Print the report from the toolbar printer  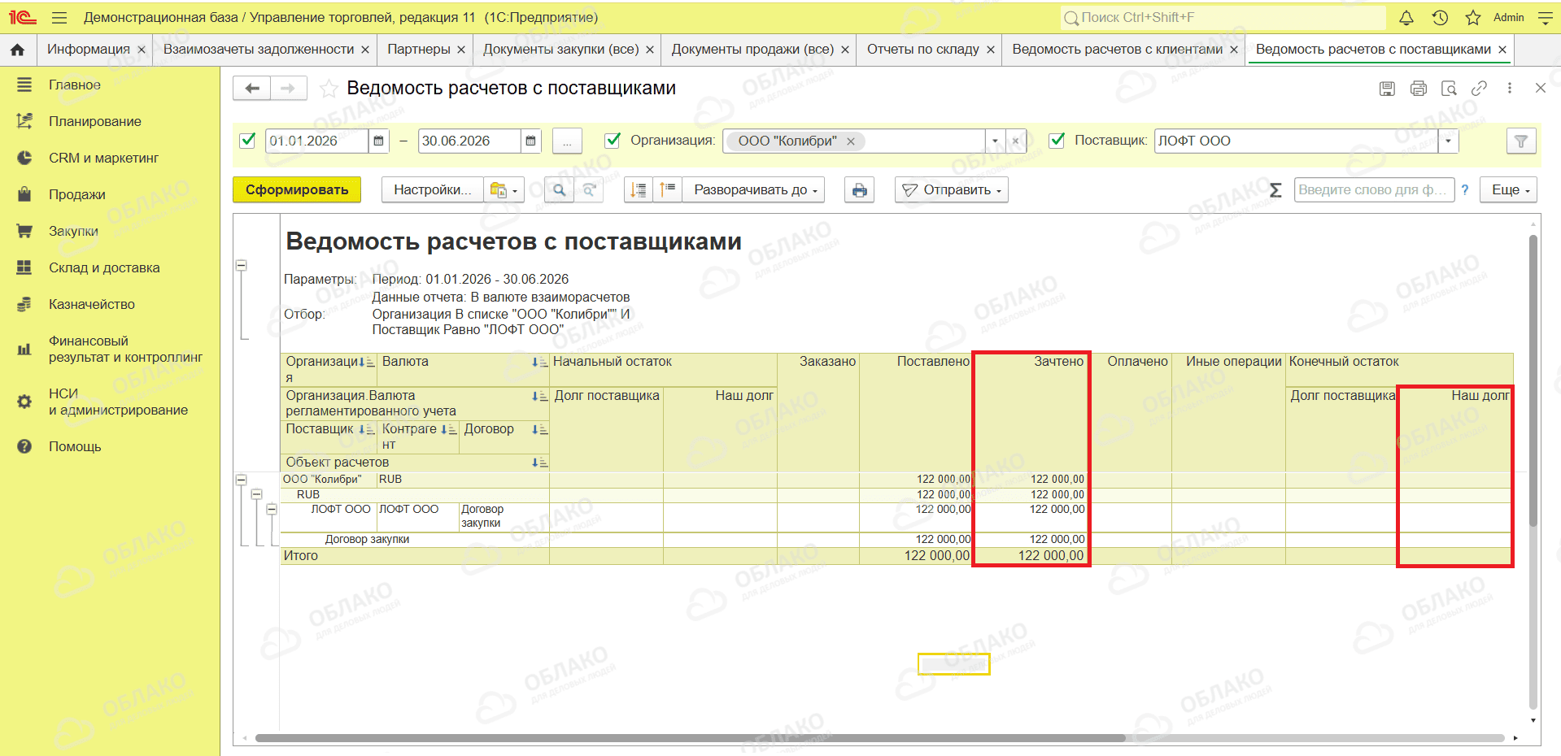860,190
